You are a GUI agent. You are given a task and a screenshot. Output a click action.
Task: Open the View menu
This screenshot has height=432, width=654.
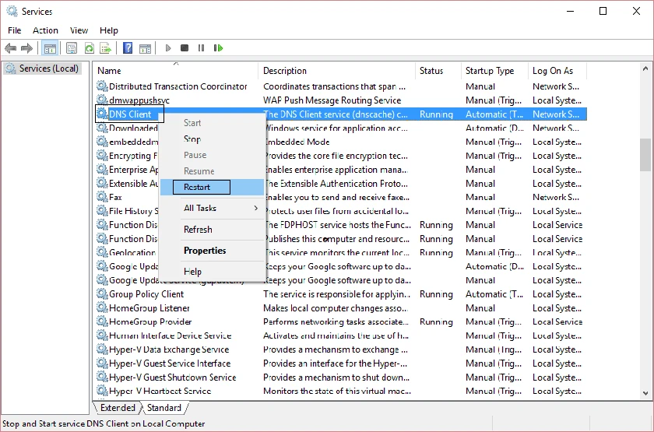79,30
